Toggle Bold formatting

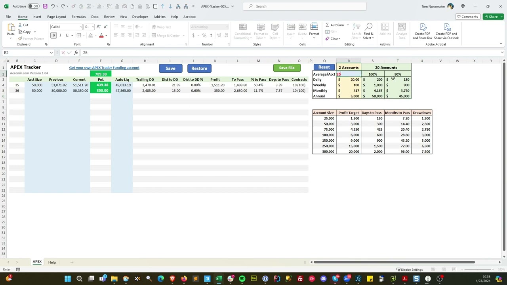[53, 35]
